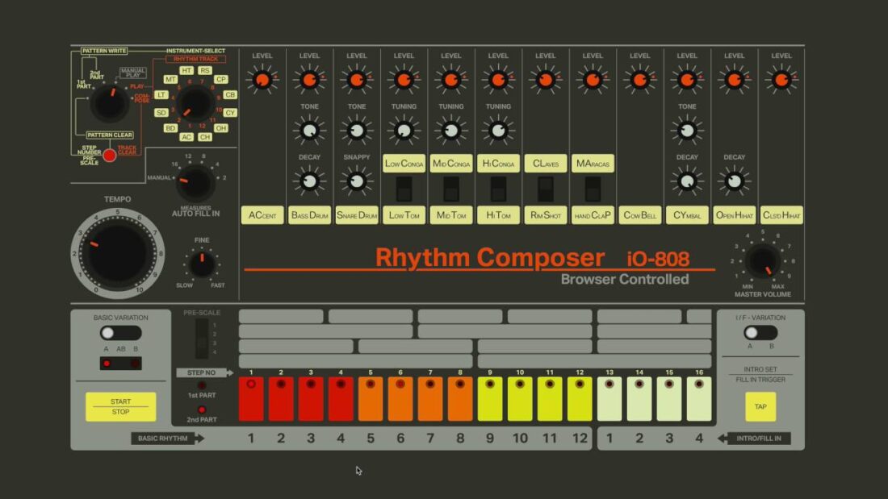888x499 pixels.
Task: Click the Auto Fill In measures knob
Action: tap(195, 183)
